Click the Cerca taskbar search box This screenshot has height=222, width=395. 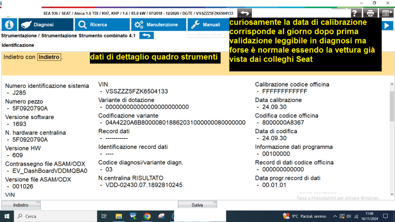55,216
